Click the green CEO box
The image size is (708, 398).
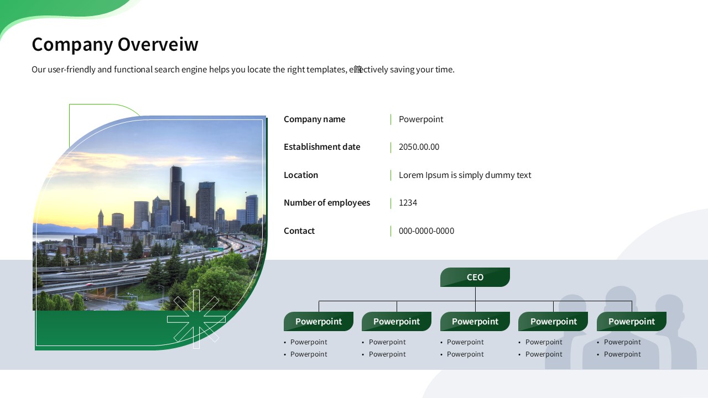pyautogui.click(x=475, y=277)
